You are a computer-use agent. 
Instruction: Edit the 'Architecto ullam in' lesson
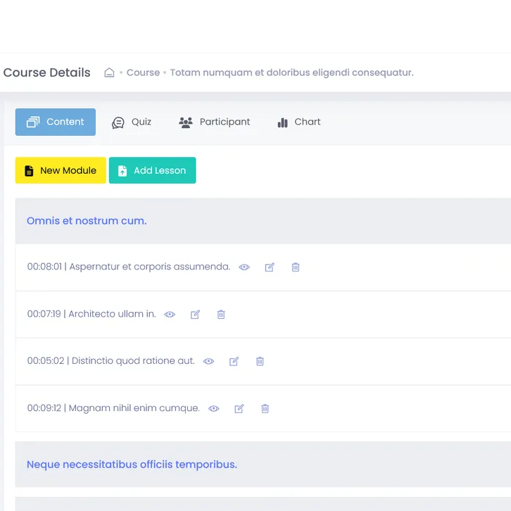[x=195, y=315]
